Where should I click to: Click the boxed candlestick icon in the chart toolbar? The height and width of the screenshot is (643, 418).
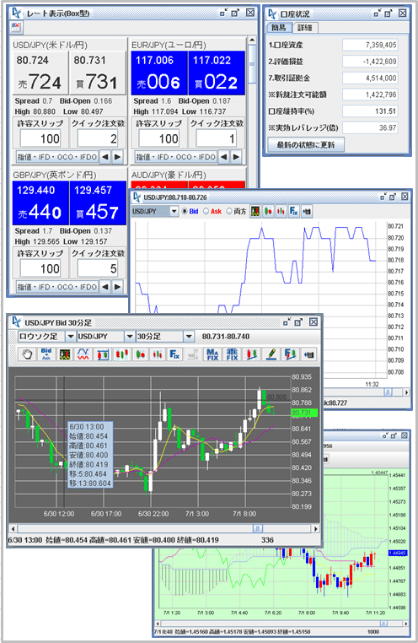[x=102, y=354]
